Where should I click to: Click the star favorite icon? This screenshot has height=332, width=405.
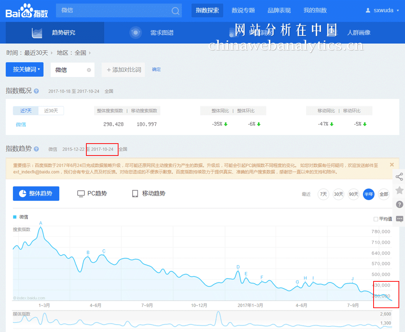399,191
